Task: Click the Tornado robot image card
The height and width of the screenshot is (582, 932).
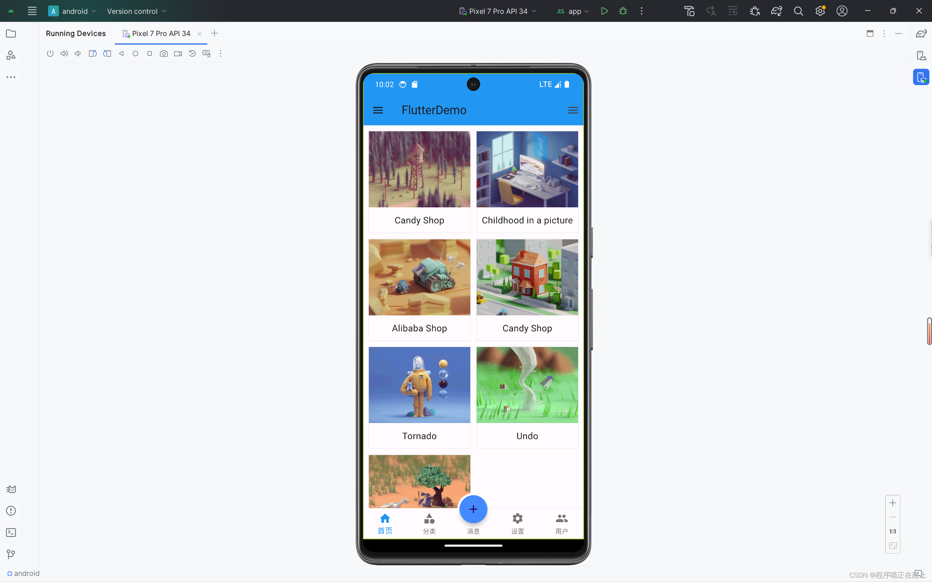Action: click(419, 385)
